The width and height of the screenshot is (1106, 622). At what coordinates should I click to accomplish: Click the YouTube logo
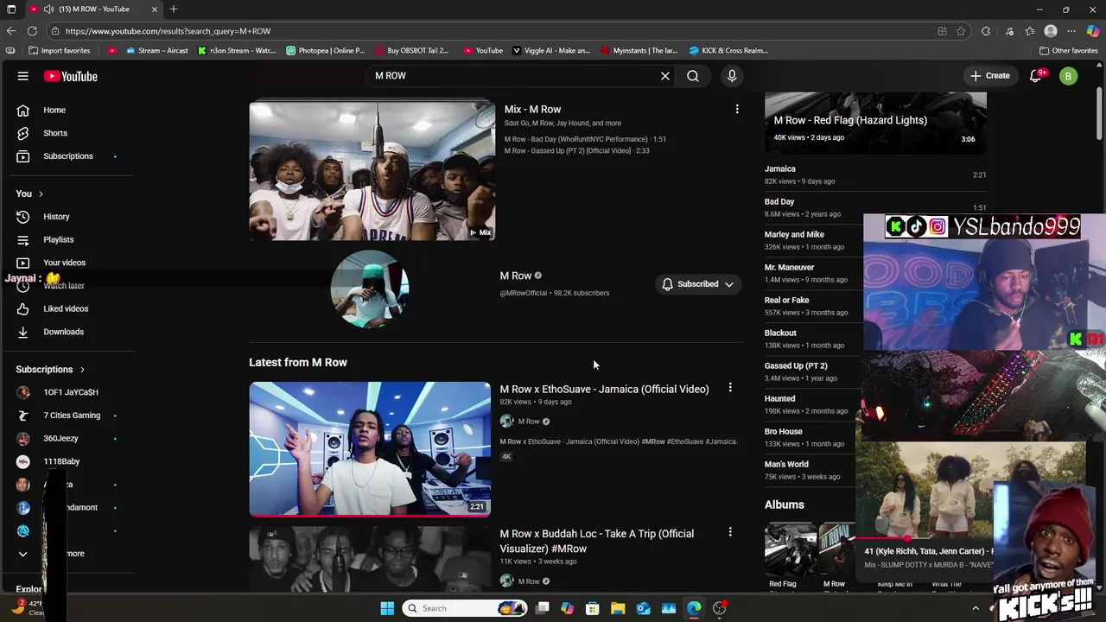71,76
